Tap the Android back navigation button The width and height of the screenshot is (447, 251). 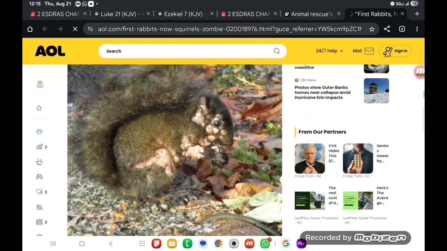tap(111, 244)
